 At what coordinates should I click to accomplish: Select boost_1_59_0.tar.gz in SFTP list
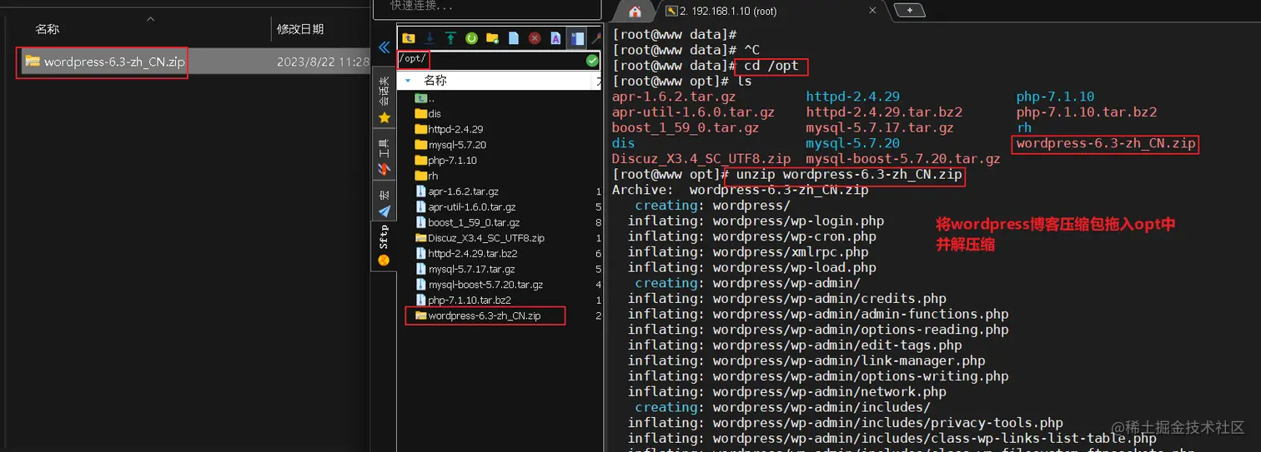click(x=467, y=222)
